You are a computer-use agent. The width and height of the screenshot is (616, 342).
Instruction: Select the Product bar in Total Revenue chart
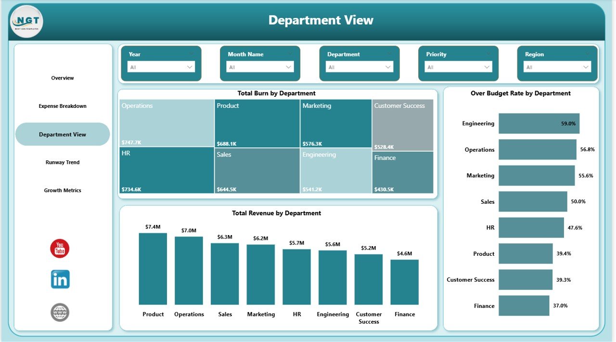click(x=153, y=270)
